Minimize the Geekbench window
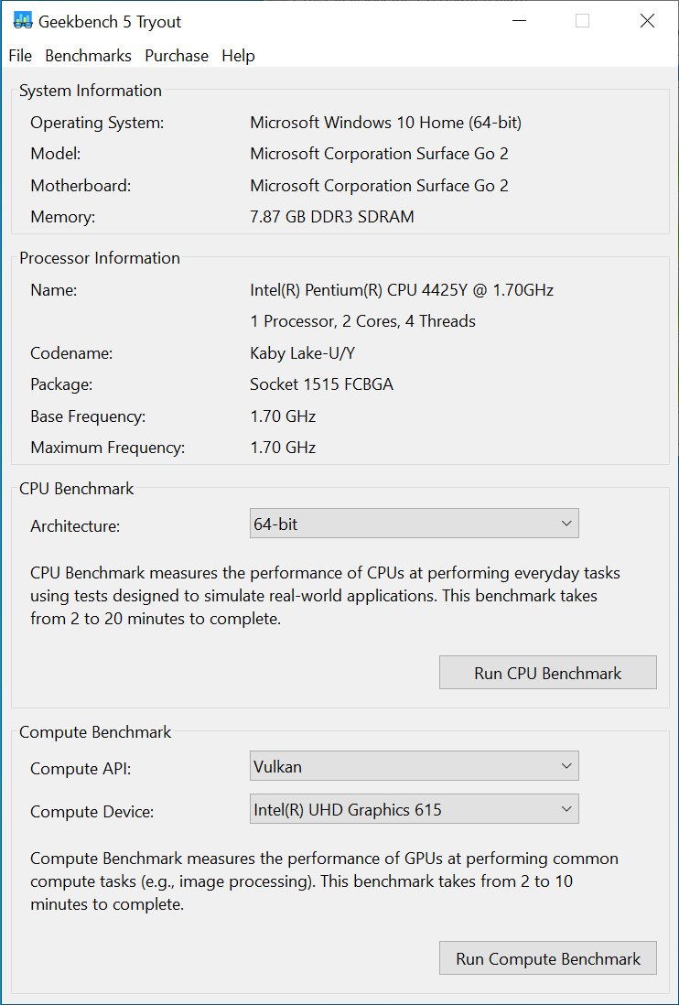 (519, 21)
